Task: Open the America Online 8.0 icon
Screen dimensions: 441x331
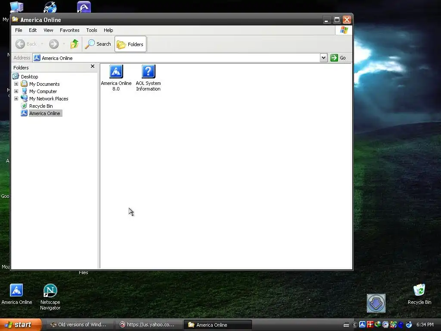Action: [116, 78]
